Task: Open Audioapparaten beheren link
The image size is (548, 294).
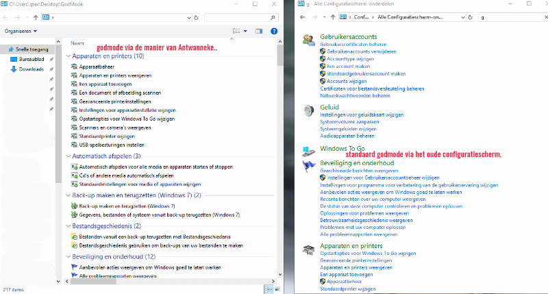Action: 347,136
